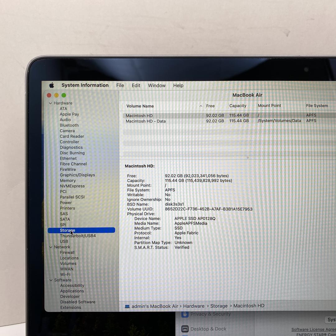The height and width of the screenshot is (336, 336).
Task: Open the Window menu
Action: (156, 86)
